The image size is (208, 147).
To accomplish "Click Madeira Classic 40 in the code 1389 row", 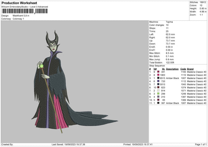I will click(x=197, y=100).
